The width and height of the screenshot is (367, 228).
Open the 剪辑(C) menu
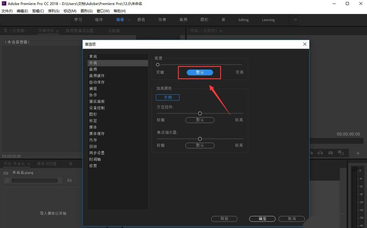pos(38,11)
